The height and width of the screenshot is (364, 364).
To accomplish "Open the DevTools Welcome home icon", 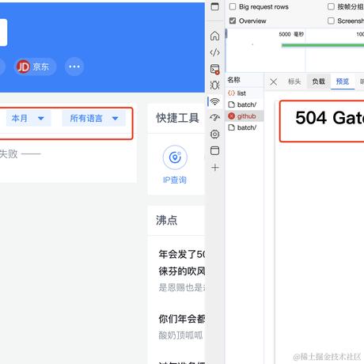I will click(x=214, y=36).
